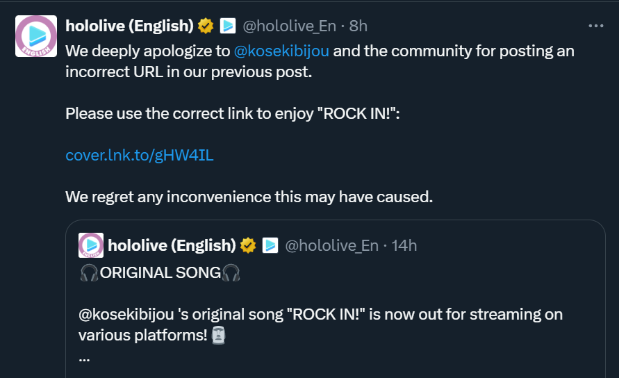Image resolution: width=619 pixels, height=378 pixels.
Task: Click the gold verified badge in the quoted post
Action: (249, 245)
